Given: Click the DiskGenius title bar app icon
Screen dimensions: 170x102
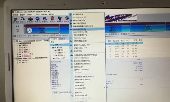Looking at the screenshot, I should coord(13,12).
